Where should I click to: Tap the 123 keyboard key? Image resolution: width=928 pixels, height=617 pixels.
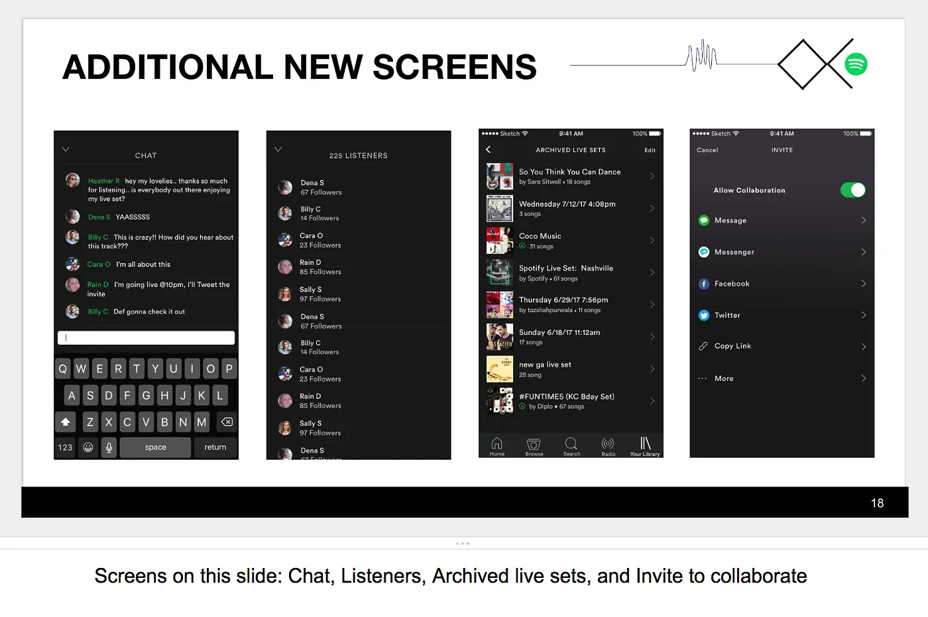(65, 447)
